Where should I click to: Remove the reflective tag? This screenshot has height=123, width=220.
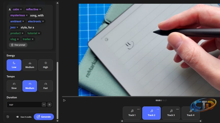[40, 9]
